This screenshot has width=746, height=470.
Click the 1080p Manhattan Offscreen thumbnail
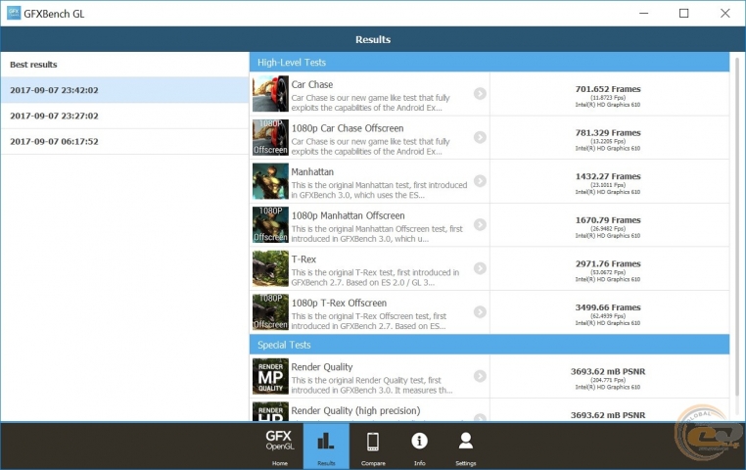[x=270, y=224]
